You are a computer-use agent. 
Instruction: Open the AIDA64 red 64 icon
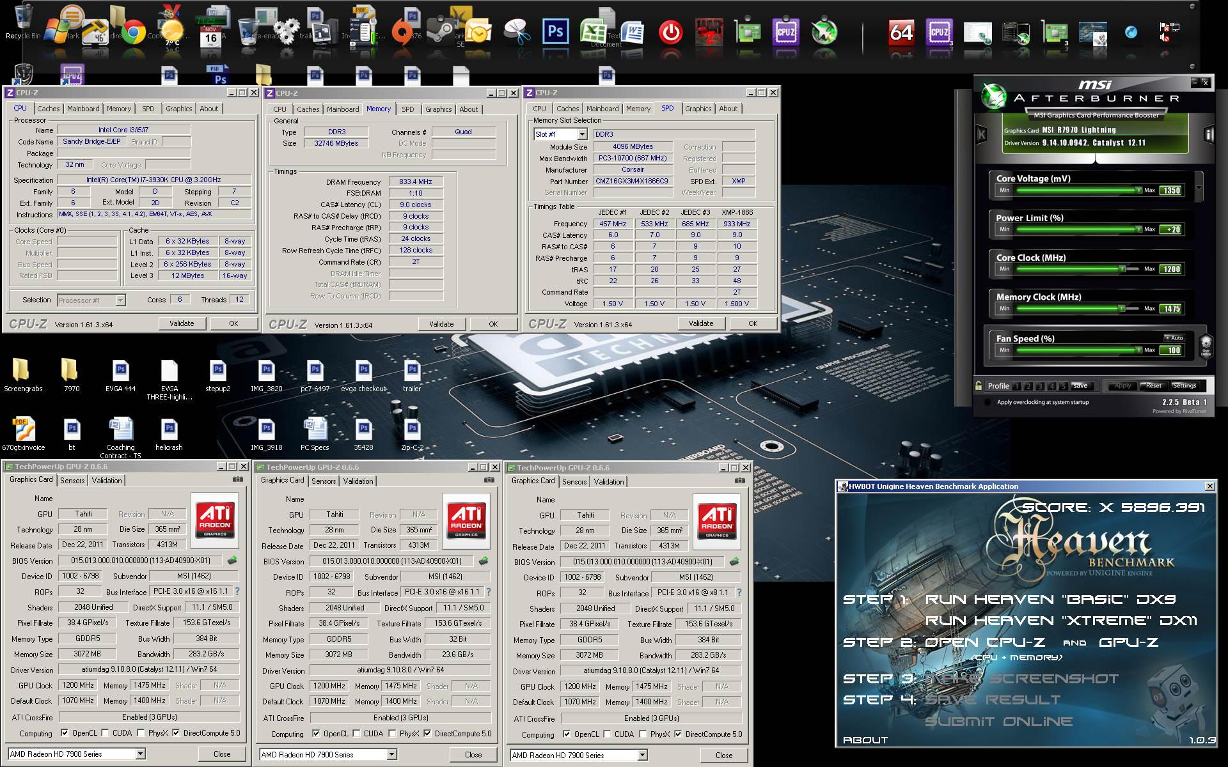[x=901, y=32]
